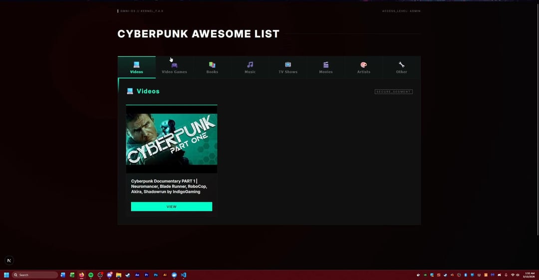
Task: Open the volume control in system tray
Action: (x=518, y=275)
